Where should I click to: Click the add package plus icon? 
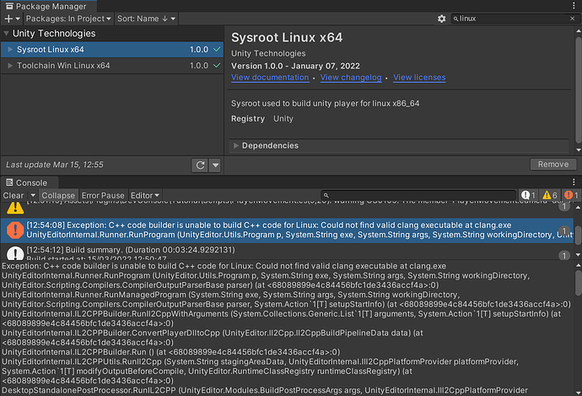click(10, 18)
